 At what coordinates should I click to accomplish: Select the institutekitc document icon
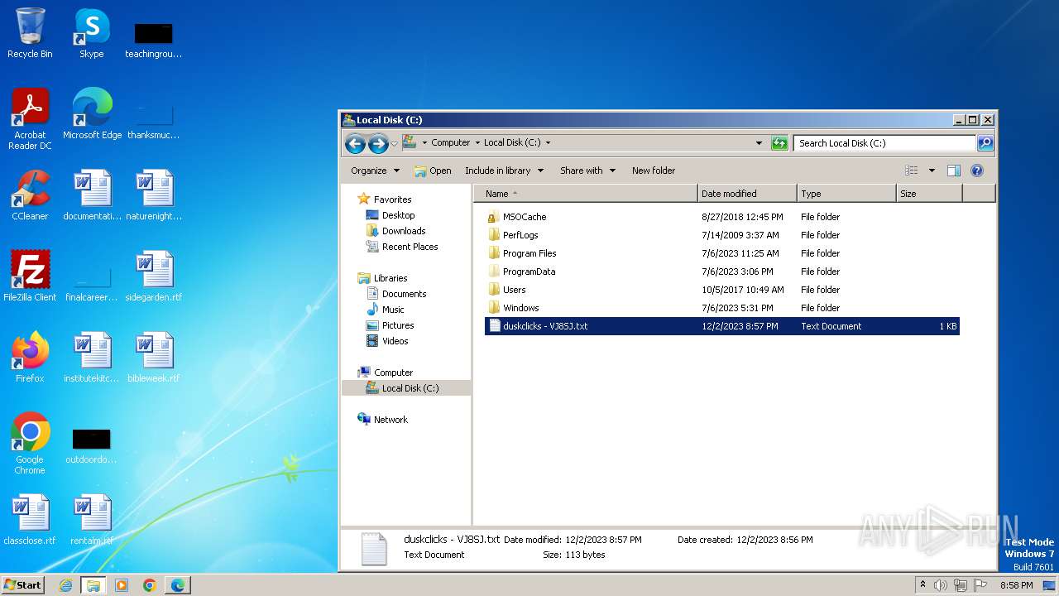[92, 358]
